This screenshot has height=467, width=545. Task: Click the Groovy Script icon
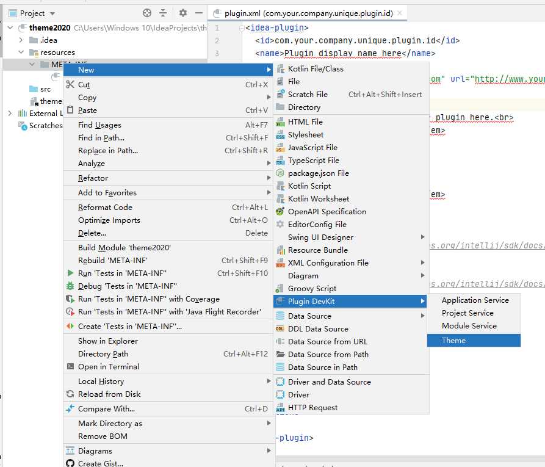click(x=280, y=288)
